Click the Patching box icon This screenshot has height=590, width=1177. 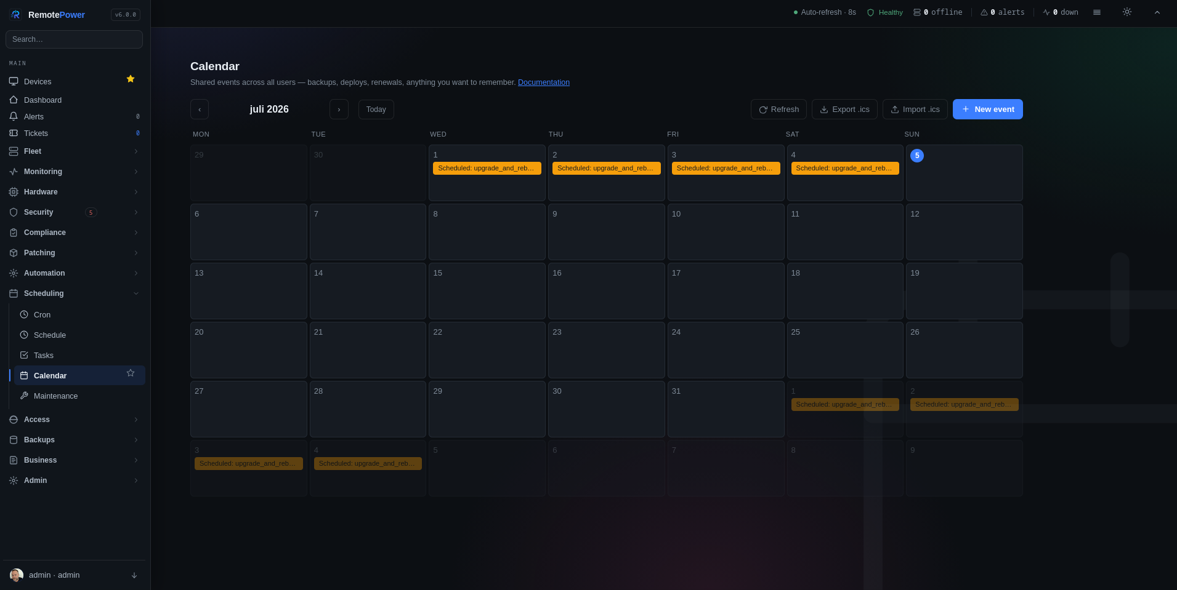click(x=14, y=253)
